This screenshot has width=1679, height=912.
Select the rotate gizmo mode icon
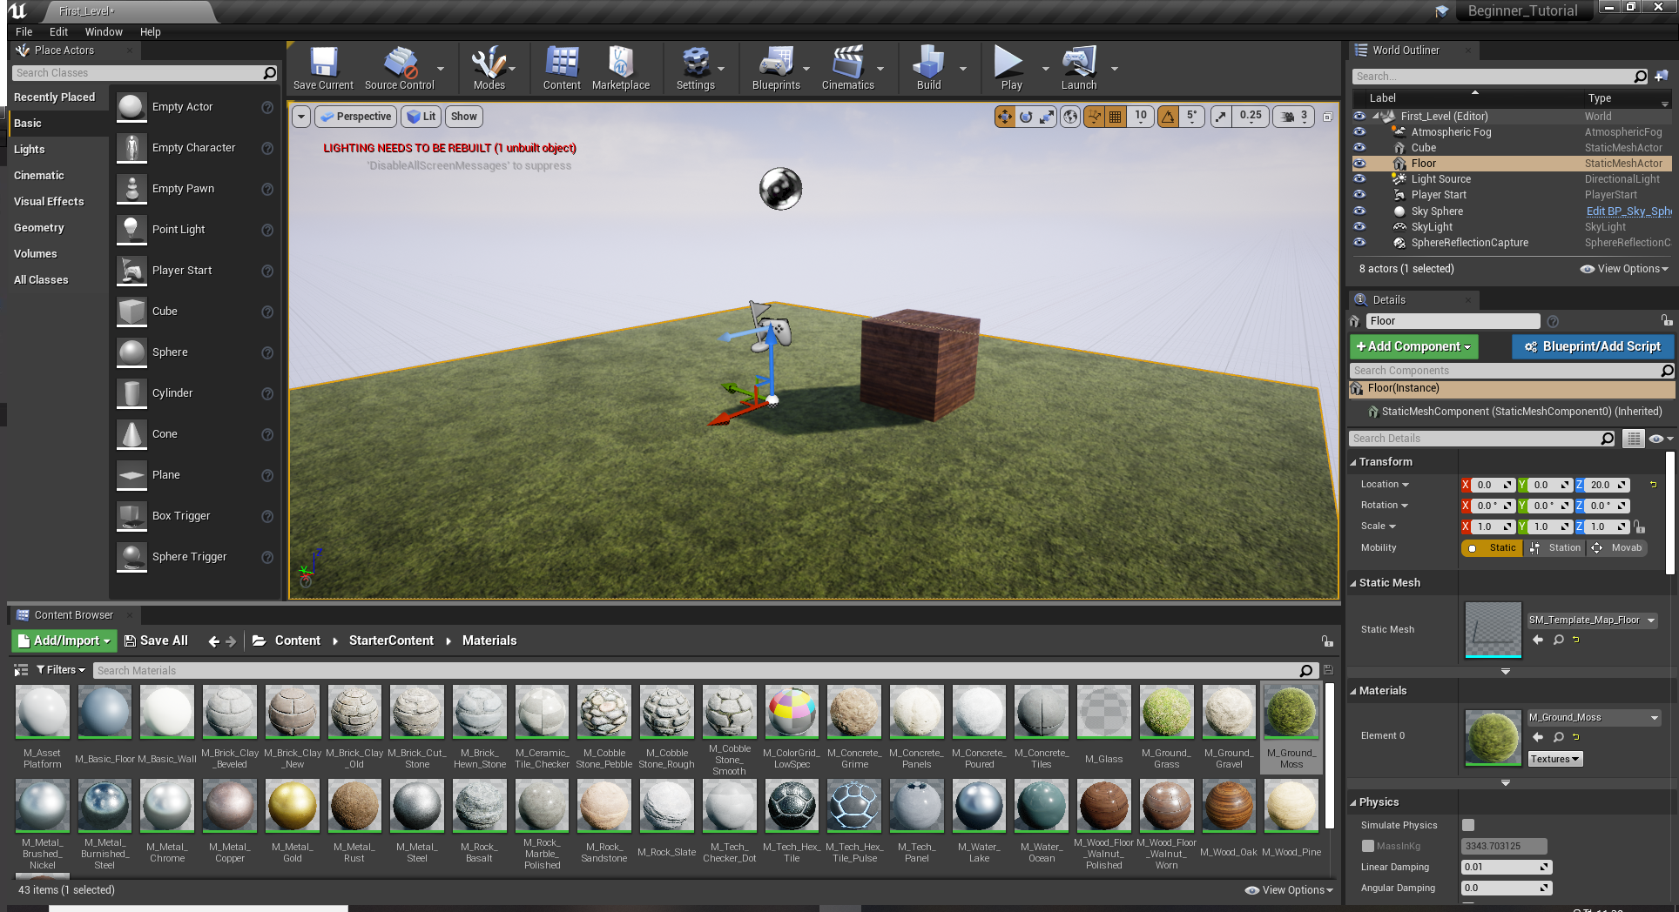tap(1026, 117)
